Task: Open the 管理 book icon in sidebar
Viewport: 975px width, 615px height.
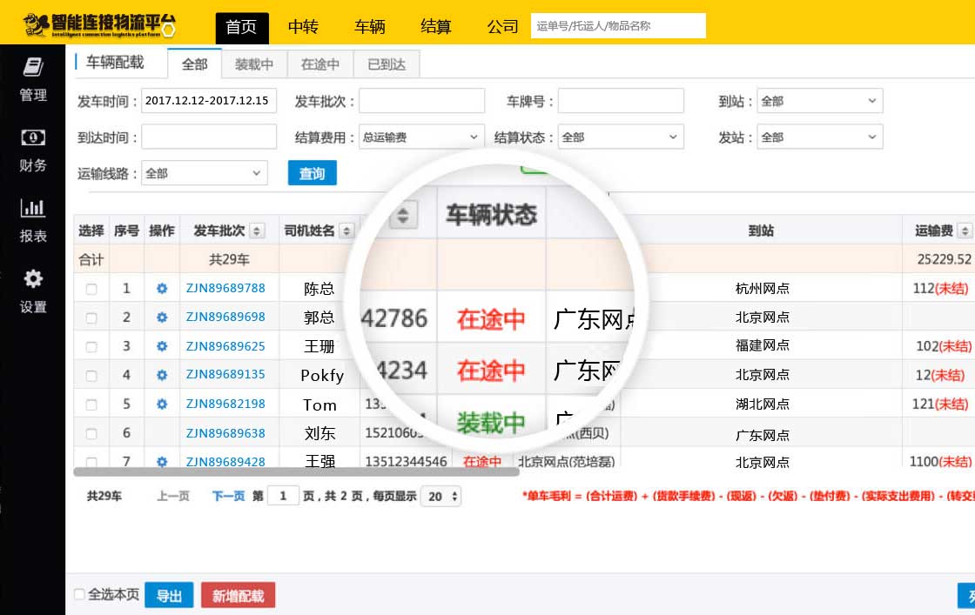Action: click(33, 68)
